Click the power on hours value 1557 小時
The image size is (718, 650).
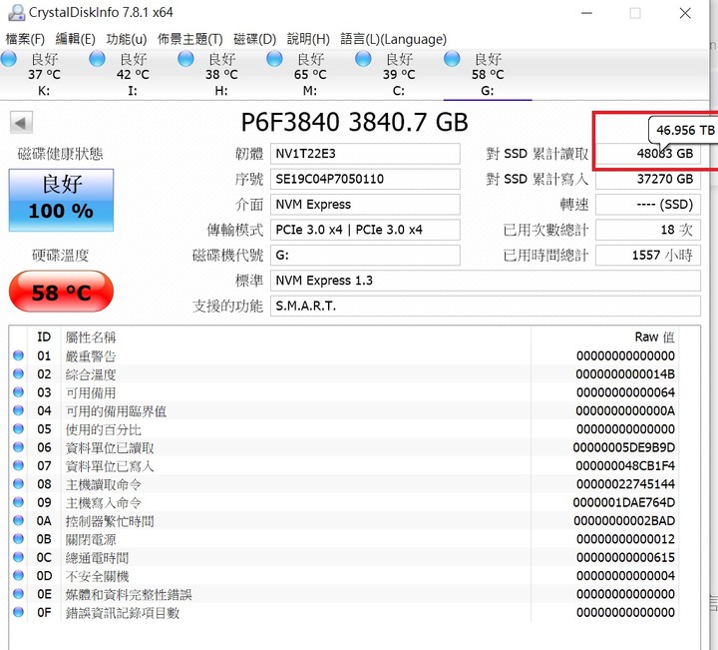pyautogui.click(x=648, y=256)
